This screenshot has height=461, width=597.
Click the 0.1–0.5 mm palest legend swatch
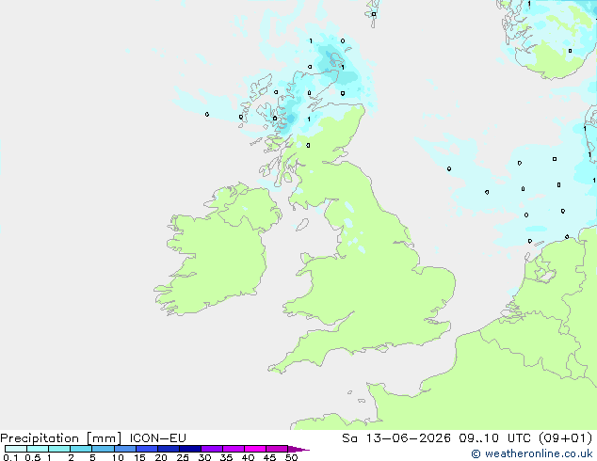pos(16,449)
